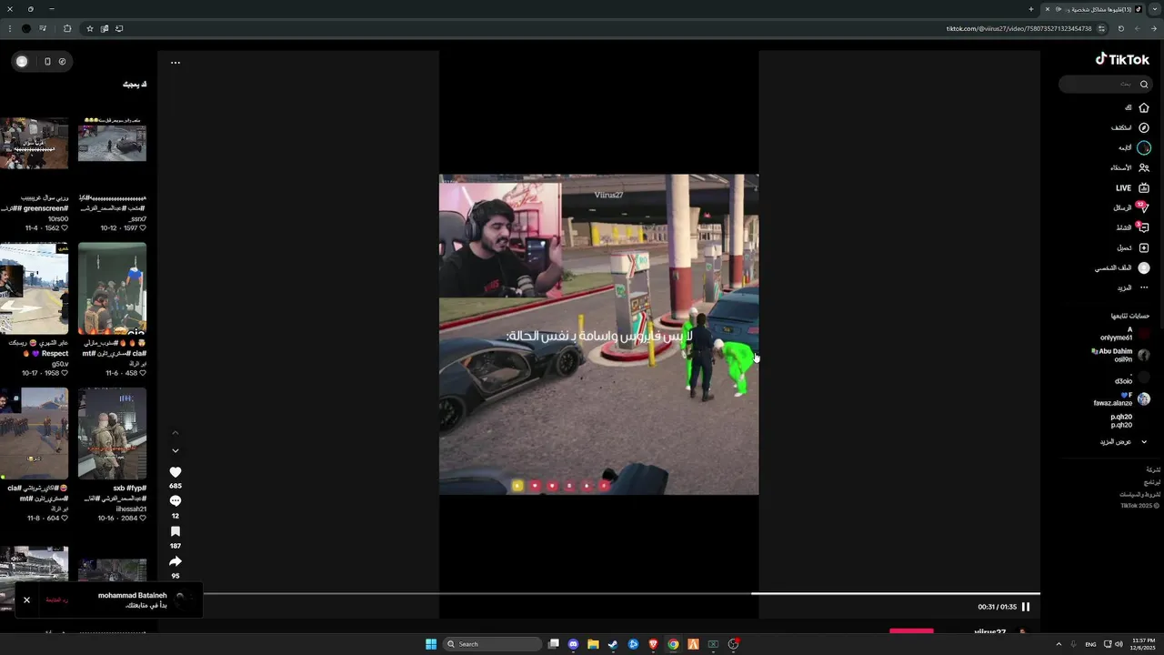Dismiss the mohammad Bataineh notification

click(x=26, y=600)
